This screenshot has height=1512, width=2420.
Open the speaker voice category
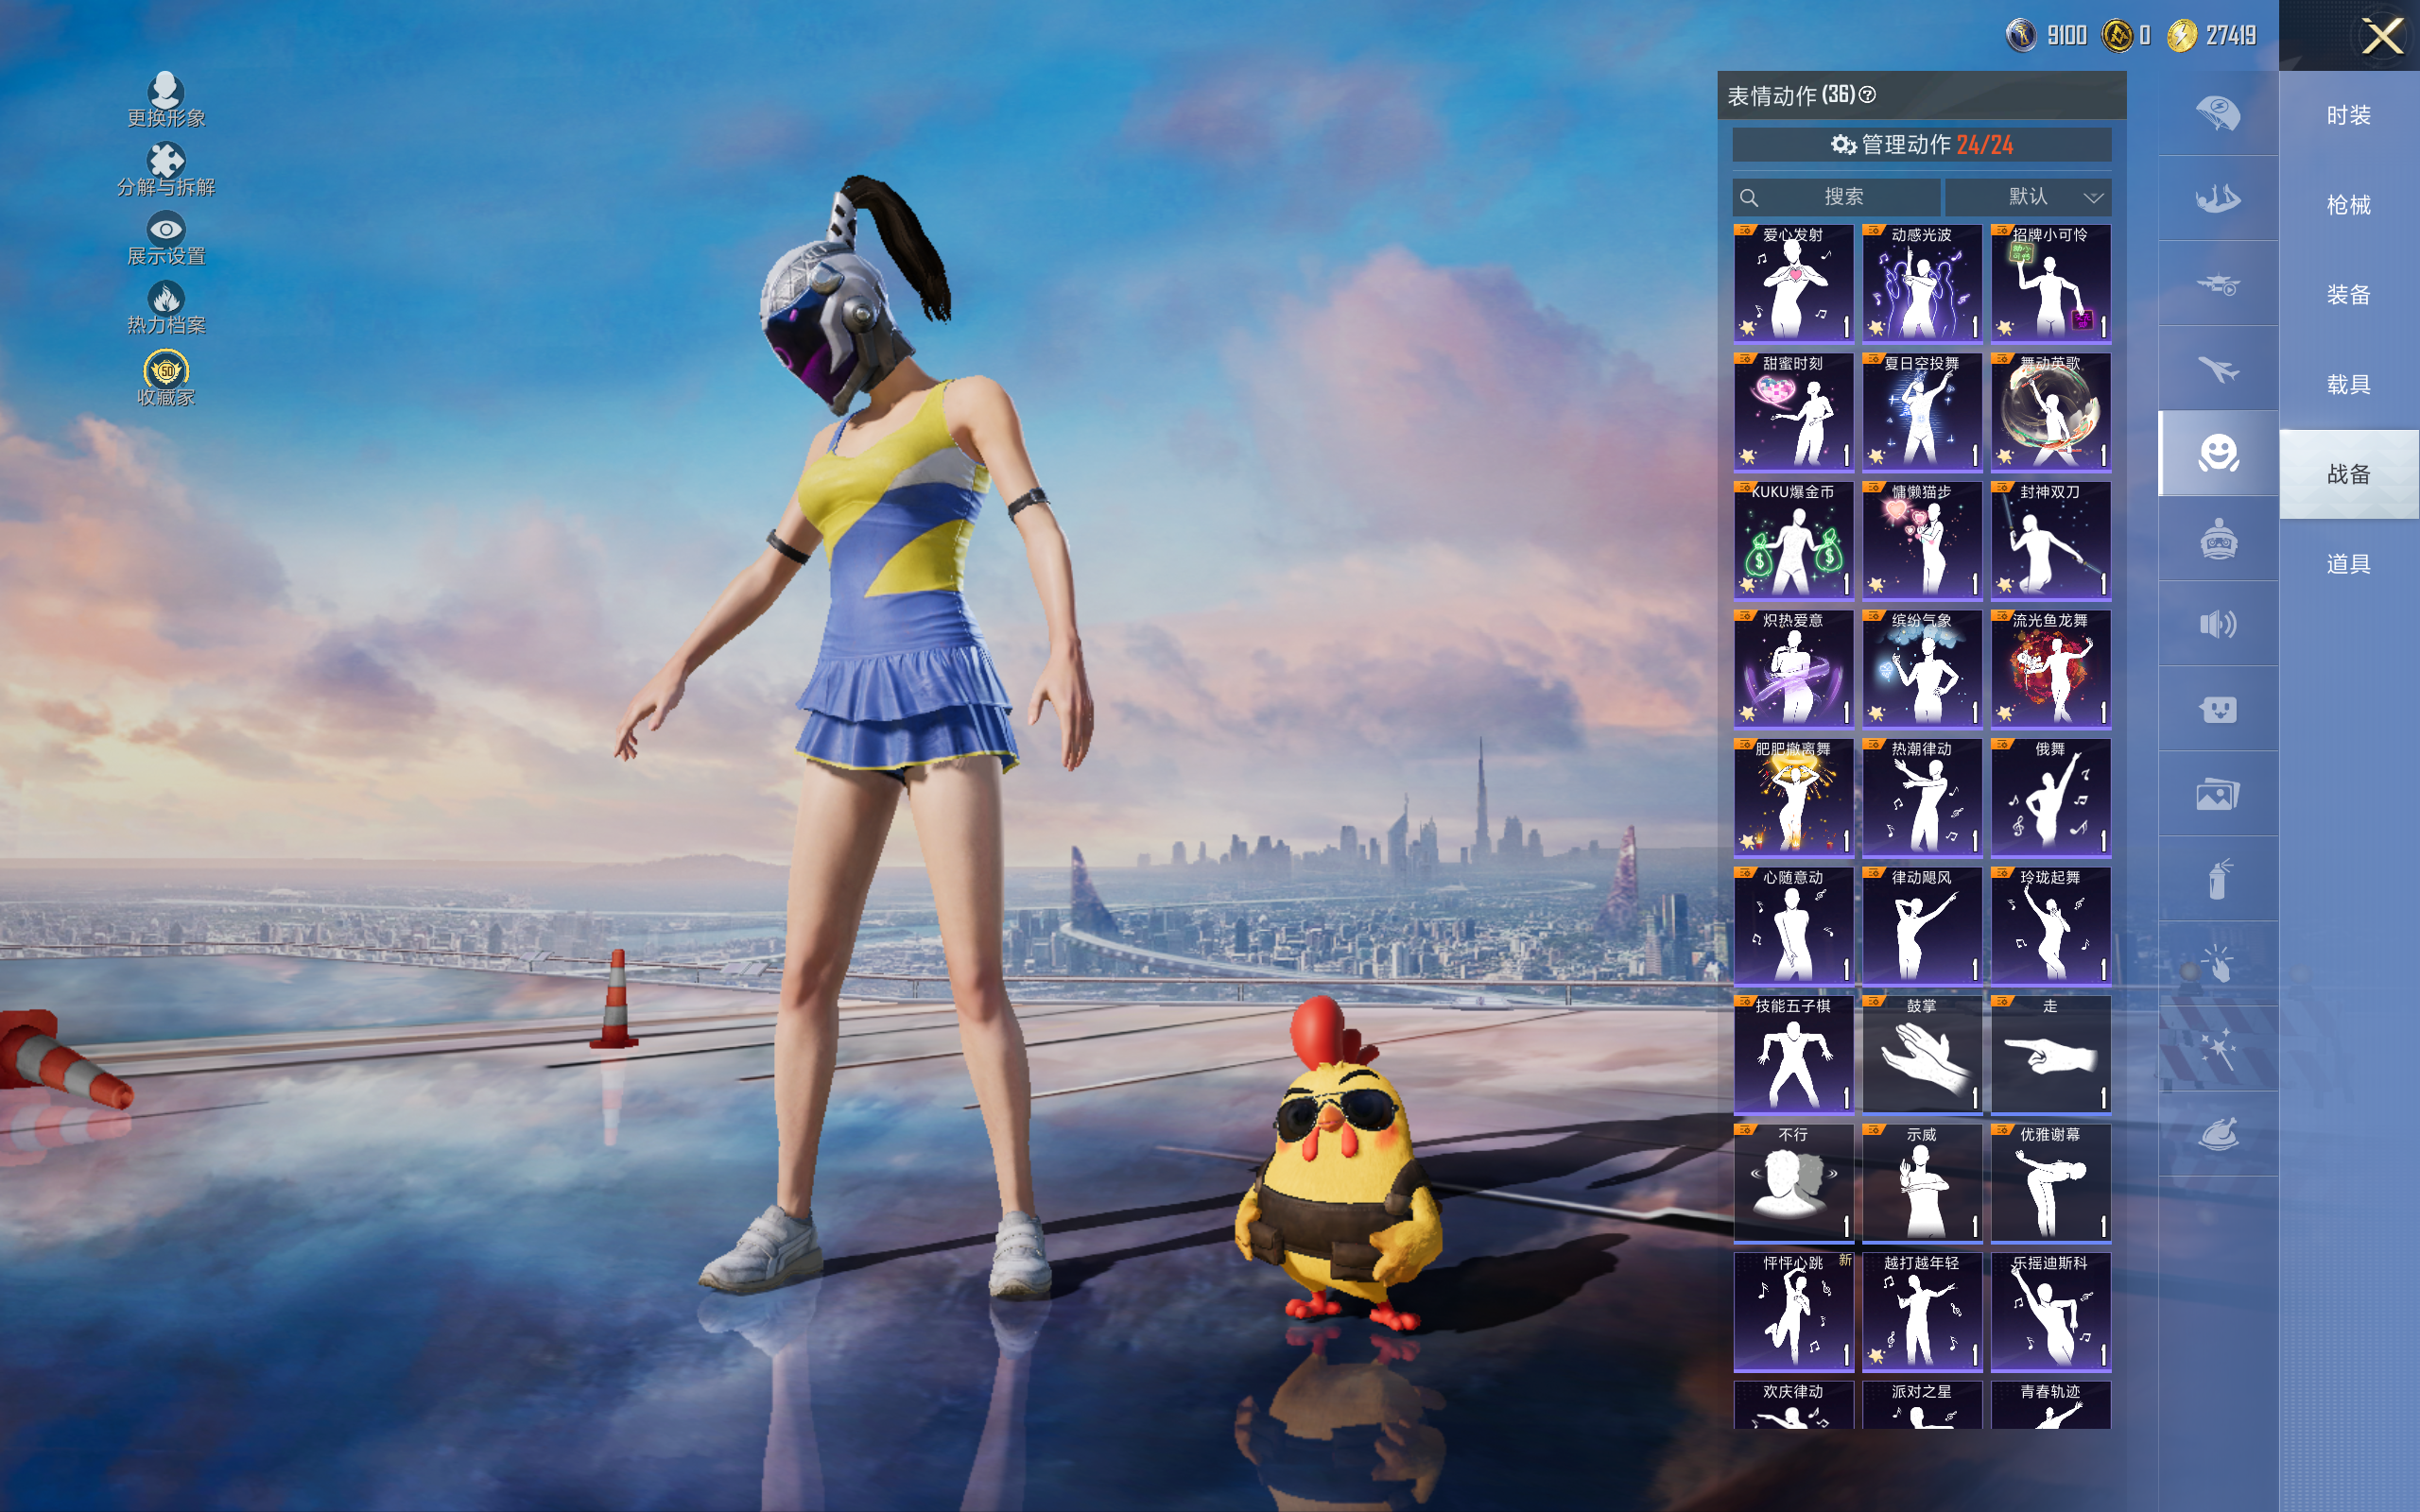pos(2218,624)
